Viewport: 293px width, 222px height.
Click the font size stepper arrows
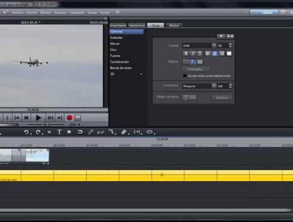coord(230,45)
